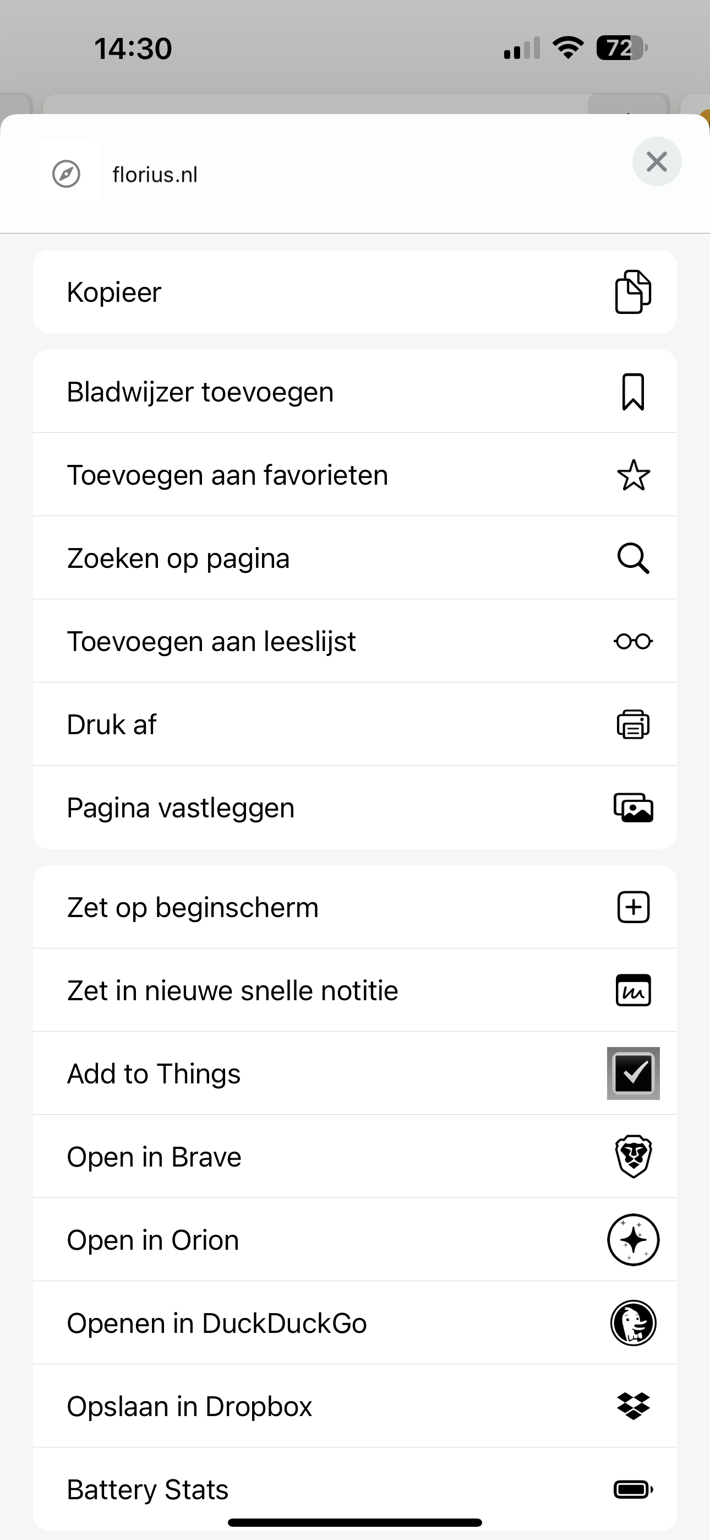Viewport: 710px width, 1540px height.
Task: Tap 'Zoeken op pagina' text
Action: pyautogui.click(x=178, y=558)
